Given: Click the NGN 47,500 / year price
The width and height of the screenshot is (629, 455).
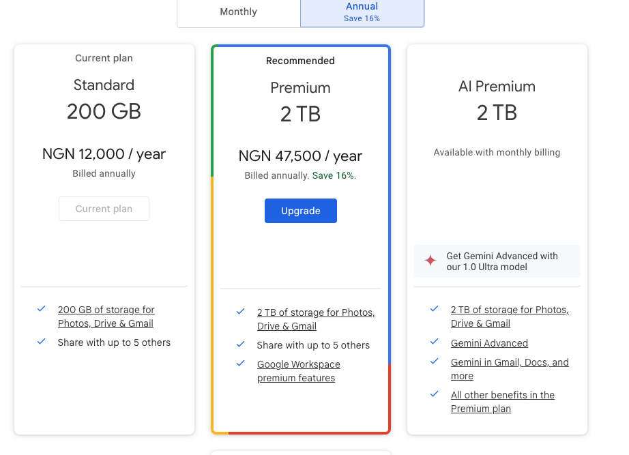Looking at the screenshot, I should click(x=300, y=156).
